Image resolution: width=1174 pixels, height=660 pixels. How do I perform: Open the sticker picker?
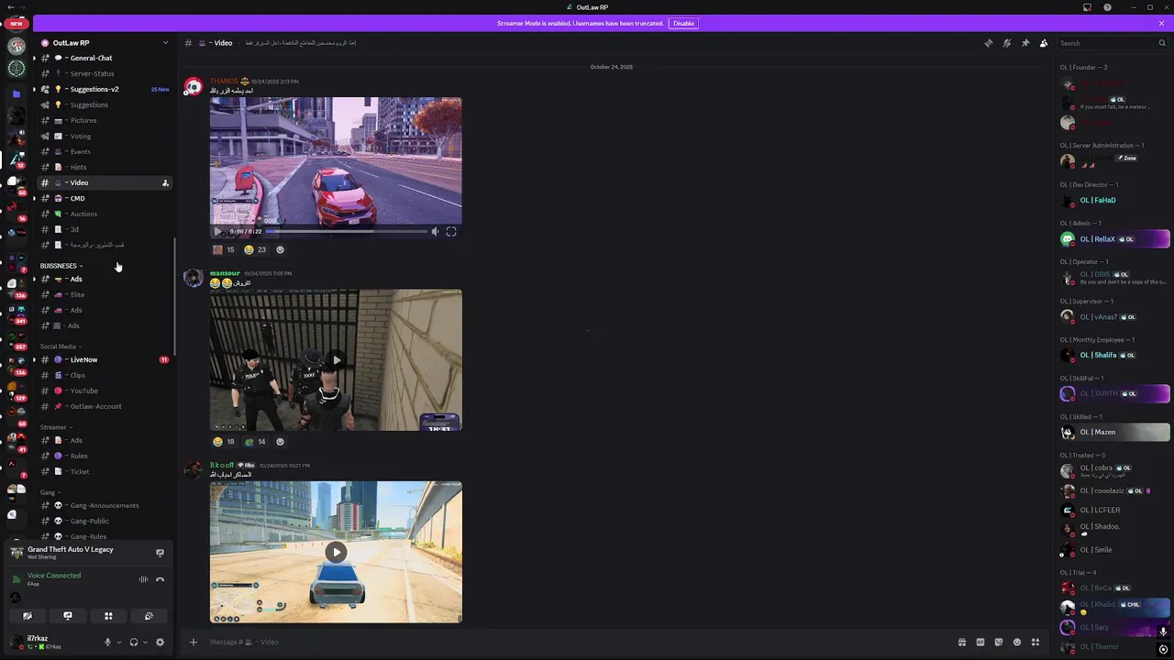tap(999, 642)
